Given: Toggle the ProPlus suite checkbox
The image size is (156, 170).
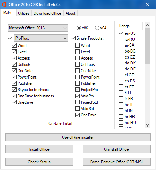Looking at the screenshot, I should pyautogui.click(x=10, y=38).
